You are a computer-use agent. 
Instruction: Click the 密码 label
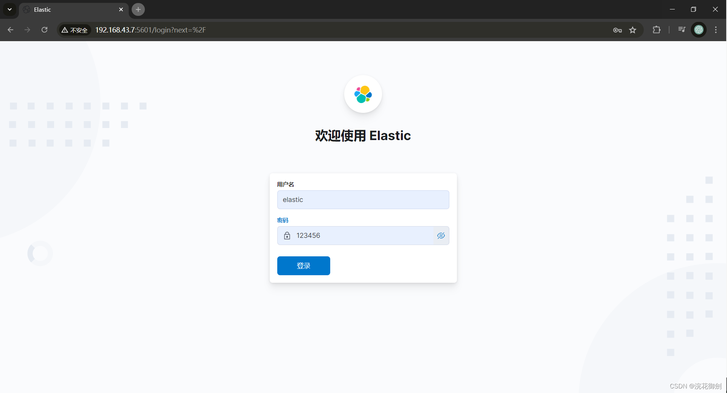point(283,220)
